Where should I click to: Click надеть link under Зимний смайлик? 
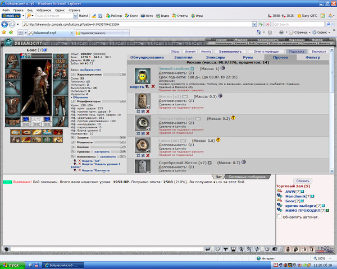pos(137,87)
